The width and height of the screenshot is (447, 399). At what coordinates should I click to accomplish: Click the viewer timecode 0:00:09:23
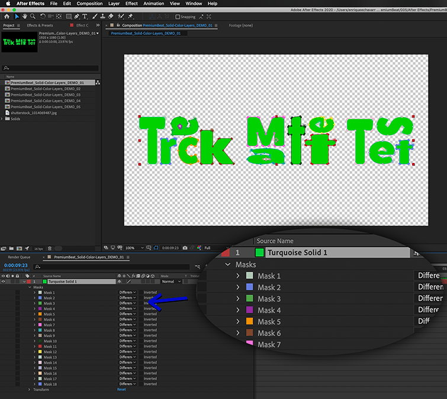(x=170, y=248)
